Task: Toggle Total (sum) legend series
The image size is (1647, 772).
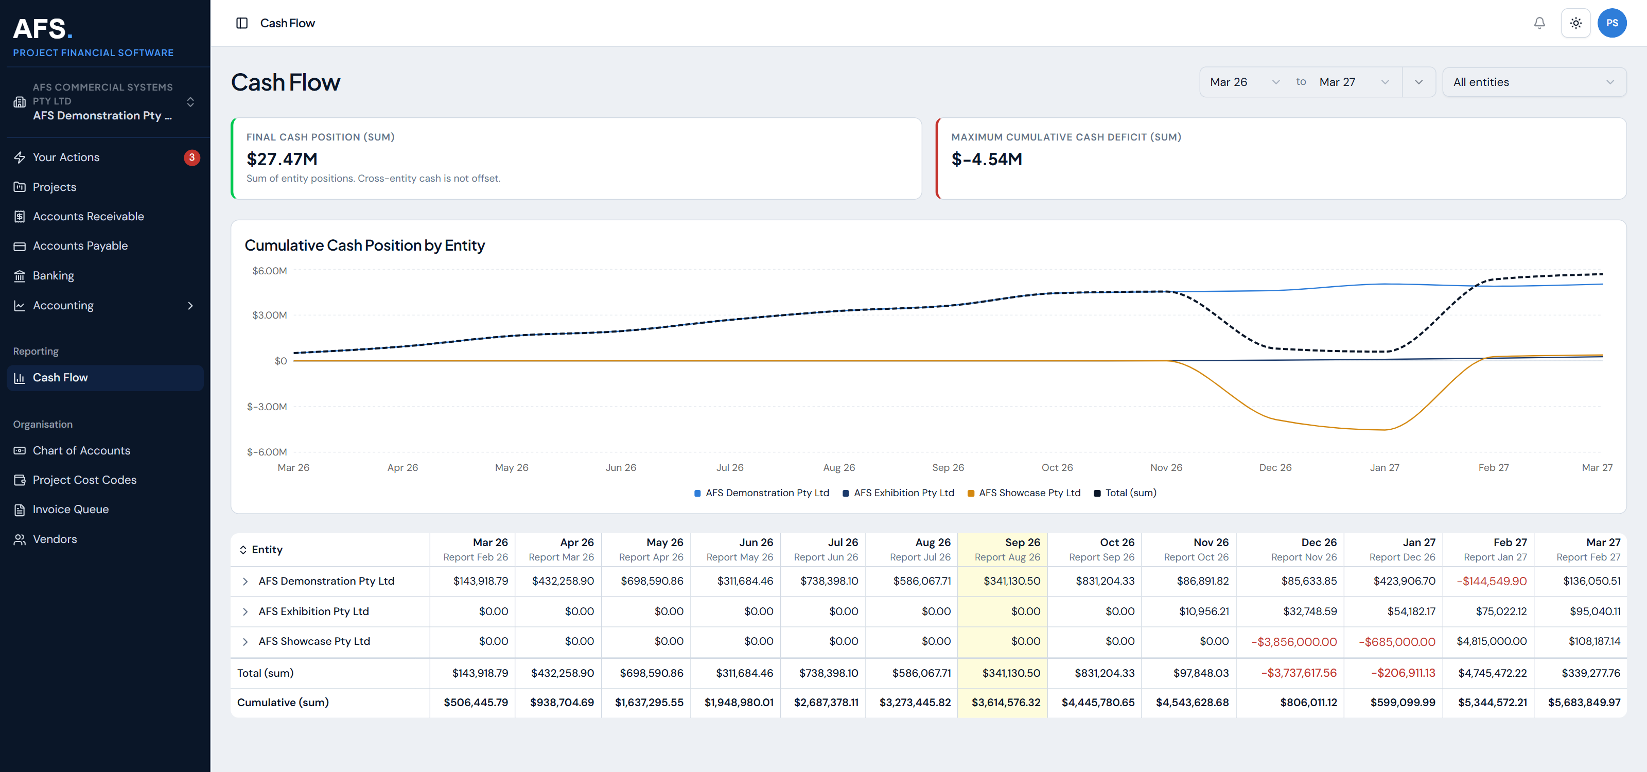Action: pyautogui.click(x=1125, y=493)
